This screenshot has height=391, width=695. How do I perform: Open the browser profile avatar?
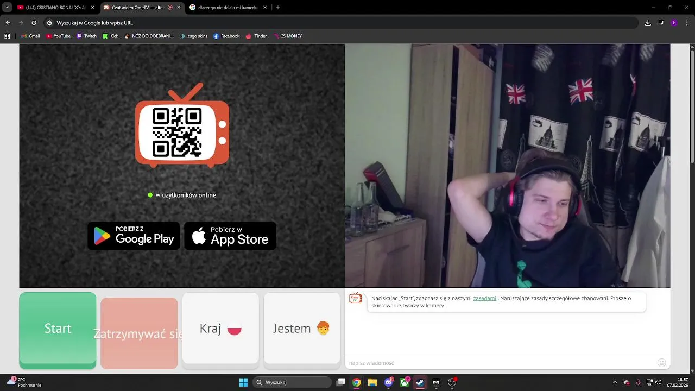[x=674, y=23]
